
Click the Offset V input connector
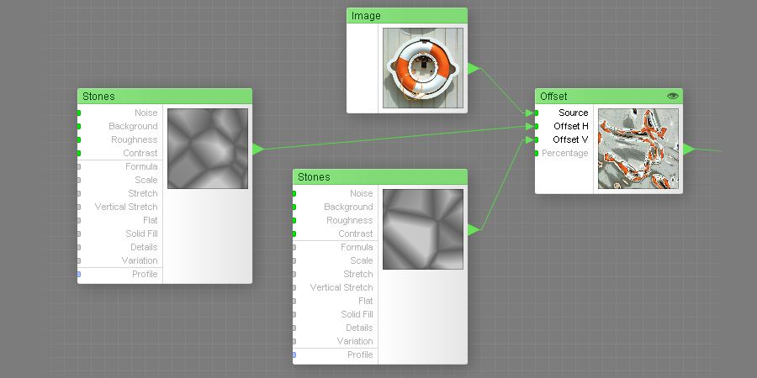pyautogui.click(x=537, y=139)
